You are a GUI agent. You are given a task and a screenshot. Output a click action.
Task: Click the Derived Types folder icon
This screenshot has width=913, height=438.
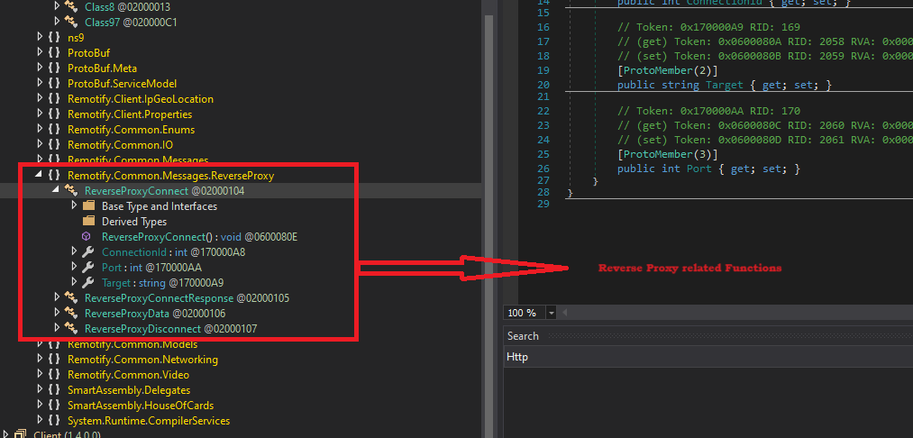coord(88,221)
